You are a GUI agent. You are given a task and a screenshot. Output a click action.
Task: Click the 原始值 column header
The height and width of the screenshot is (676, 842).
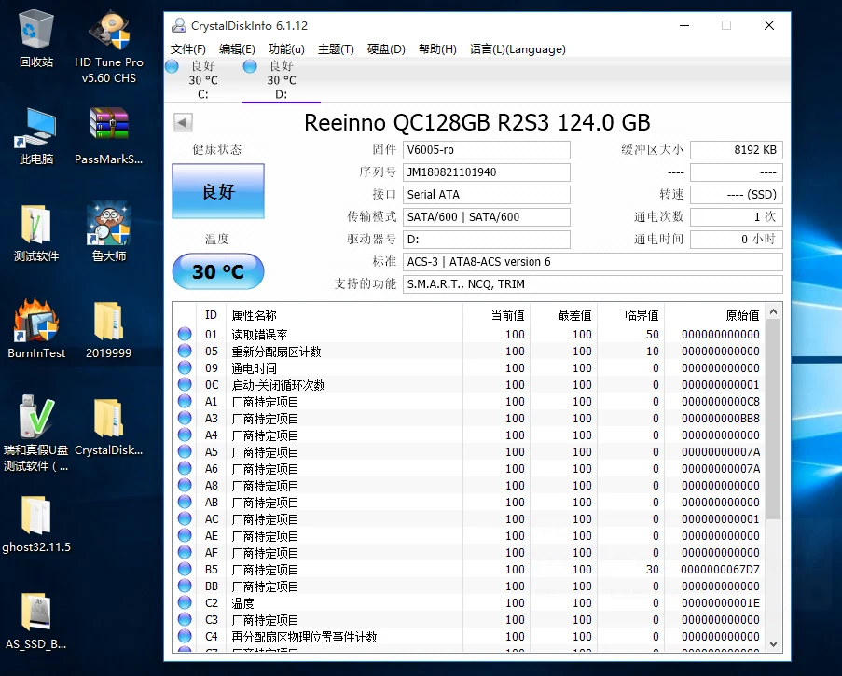(x=714, y=315)
